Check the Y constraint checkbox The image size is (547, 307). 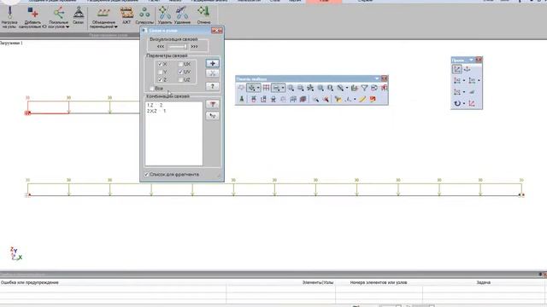click(x=160, y=72)
